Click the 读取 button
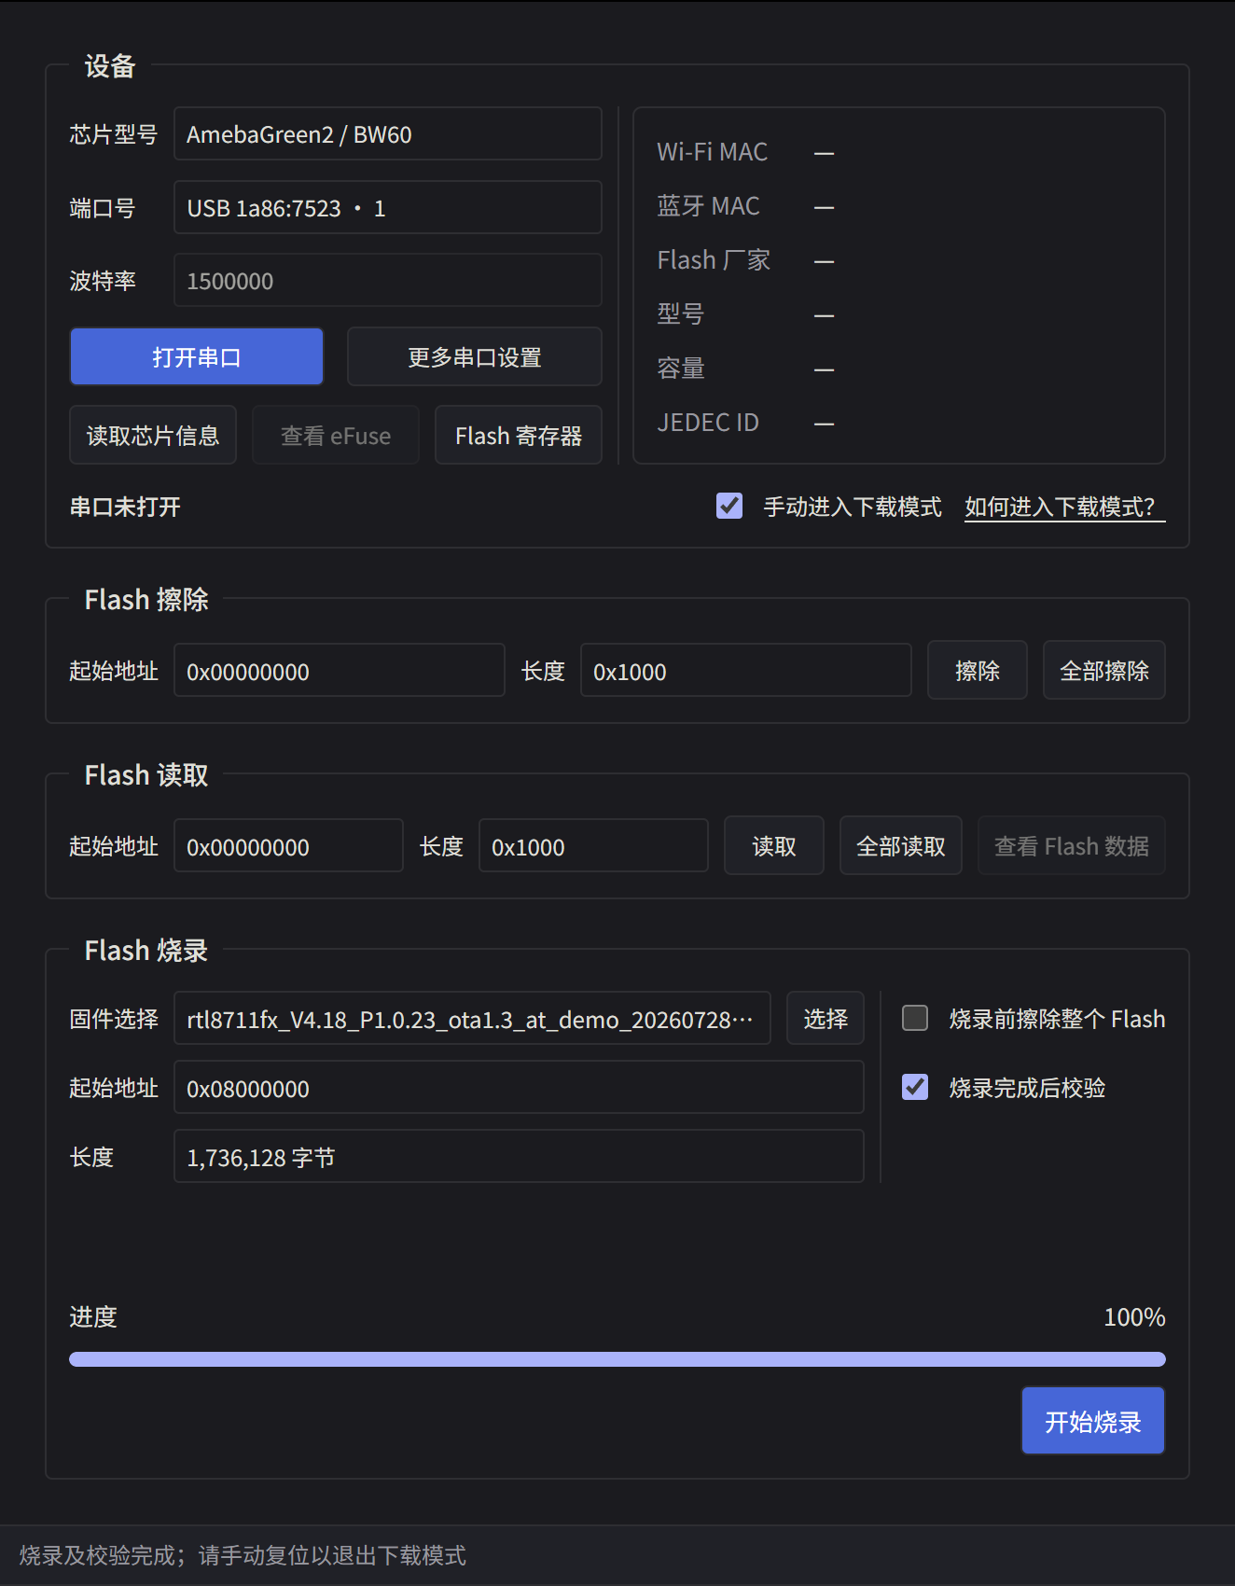 [774, 846]
